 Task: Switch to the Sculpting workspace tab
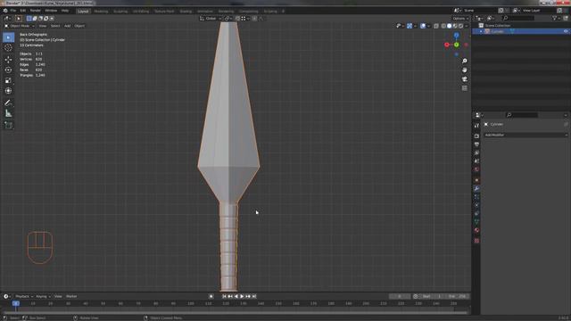120,12
